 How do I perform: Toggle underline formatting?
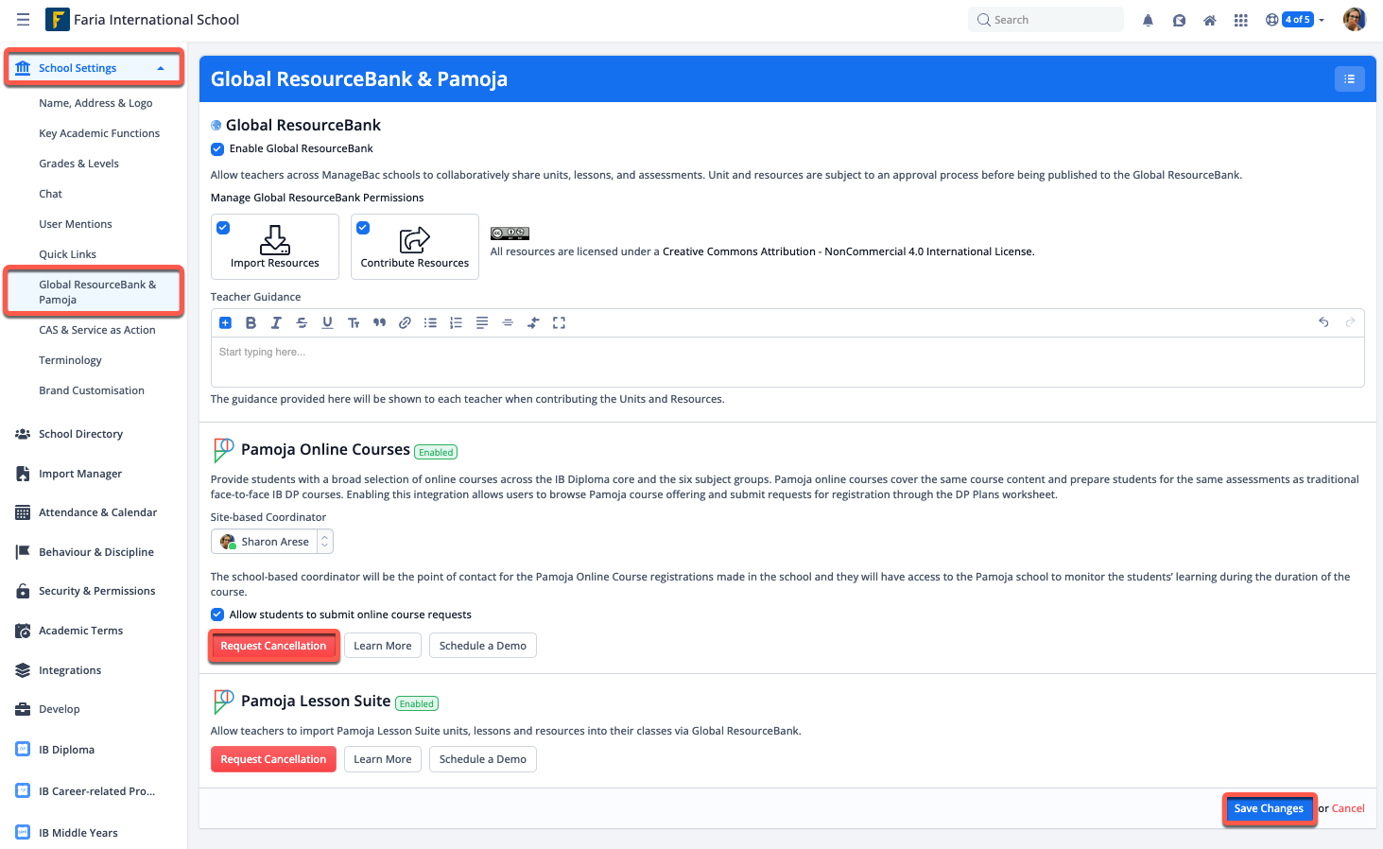(327, 323)
